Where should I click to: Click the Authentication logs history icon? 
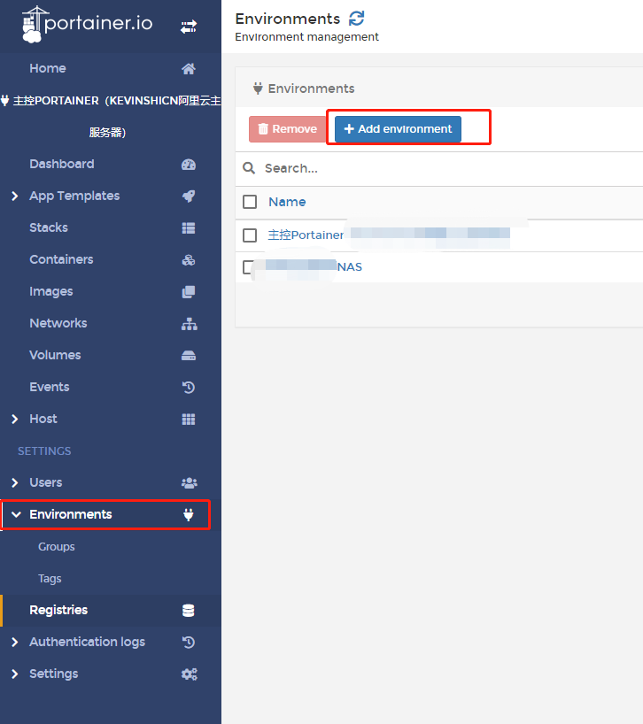pyautogui.click(x=189, y=642)
